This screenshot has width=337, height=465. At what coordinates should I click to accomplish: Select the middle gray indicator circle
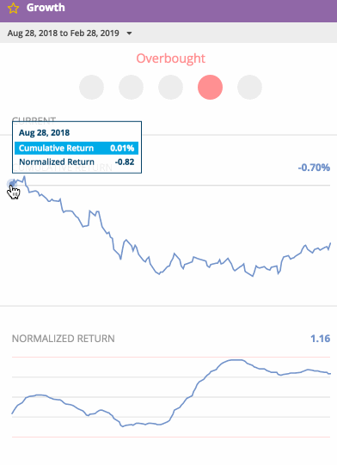click(x=170, y=87)
